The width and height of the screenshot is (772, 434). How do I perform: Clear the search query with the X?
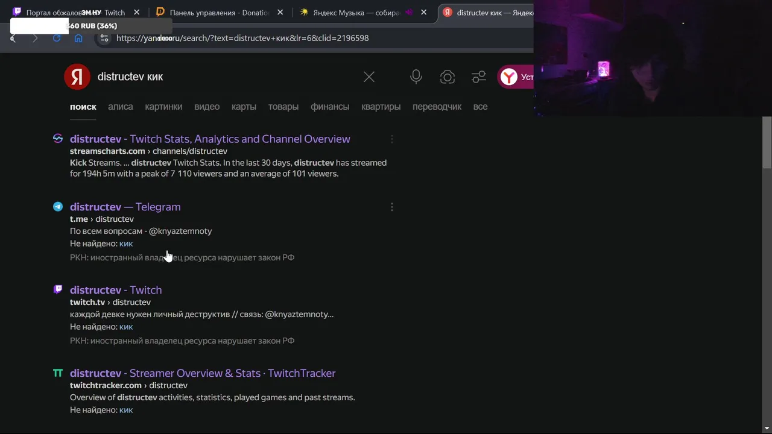[x=369, y=77]
